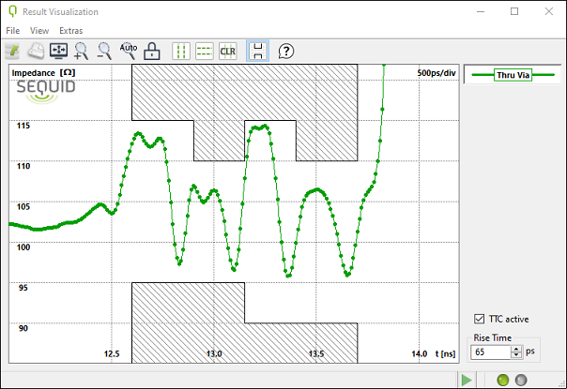Click the CLR clear button
This screenshot has width=567, height=389.
pyautogui.click(x=227, y=51)
